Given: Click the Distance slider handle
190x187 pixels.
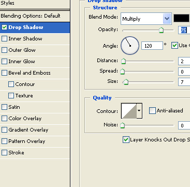Looking at the screenshot, I should pyautogui.click(x=123, y=61).
